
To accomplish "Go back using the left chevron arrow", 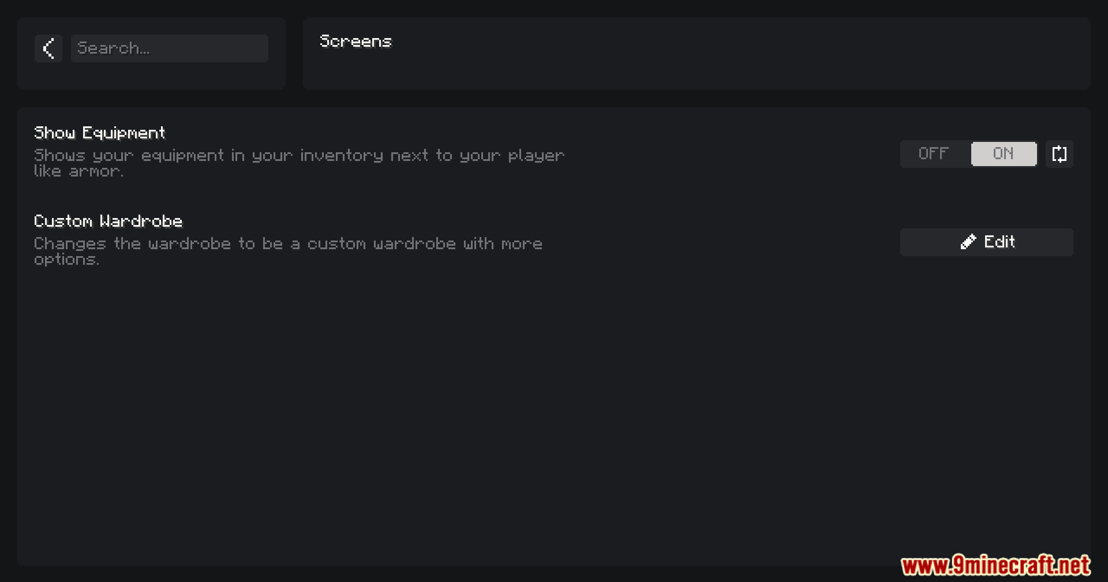I will [48, 48].
